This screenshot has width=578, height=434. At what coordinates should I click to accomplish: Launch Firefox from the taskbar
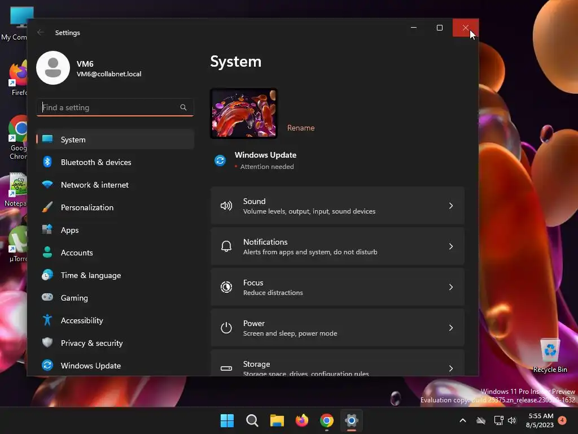[x=302, y=420]
